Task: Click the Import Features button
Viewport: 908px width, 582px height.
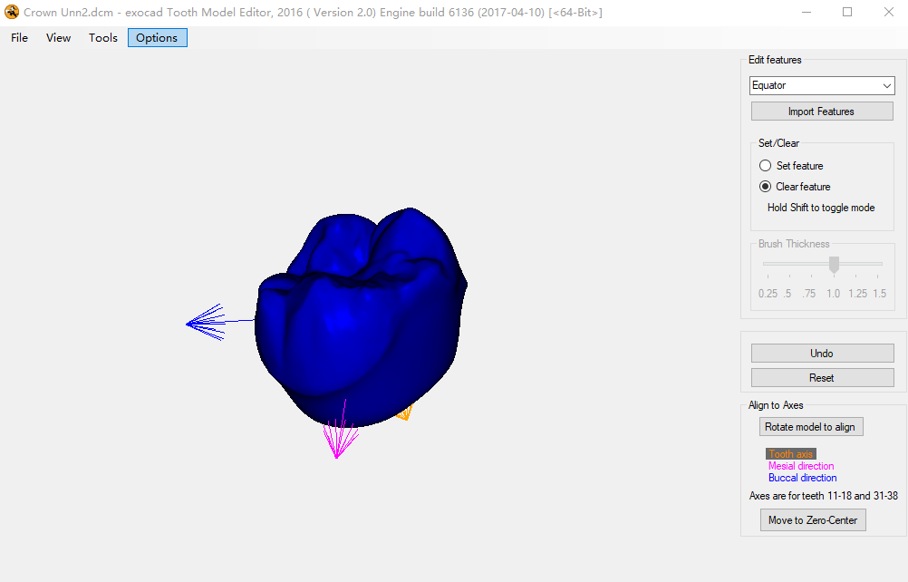Action: (x=821, y=110)
